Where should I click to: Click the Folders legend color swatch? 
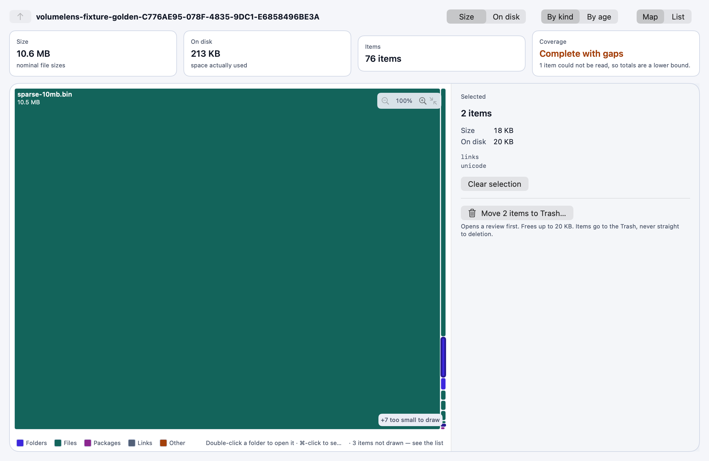pos(20,443)
